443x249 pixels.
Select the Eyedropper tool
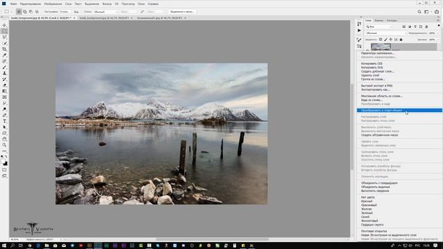(5, 55)
